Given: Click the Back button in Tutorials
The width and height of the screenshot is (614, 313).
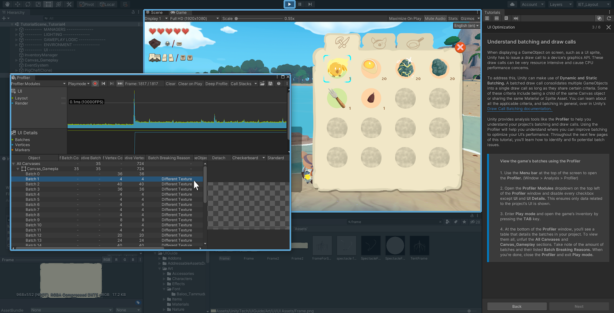Looking at the screenshot, I should (x=517, y=306).
